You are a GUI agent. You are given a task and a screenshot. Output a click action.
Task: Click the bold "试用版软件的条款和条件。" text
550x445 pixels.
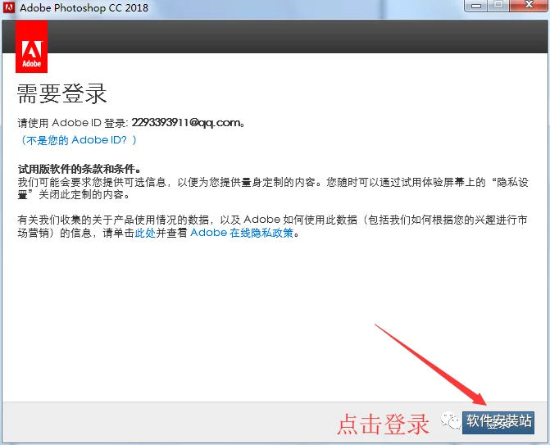[x=80, y=169]
